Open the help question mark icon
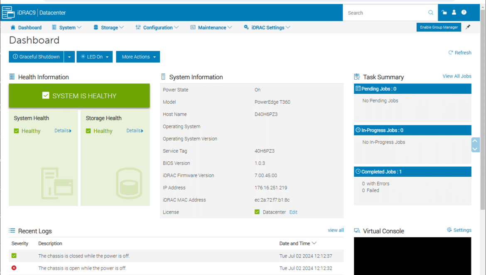 tap(464, 12)
